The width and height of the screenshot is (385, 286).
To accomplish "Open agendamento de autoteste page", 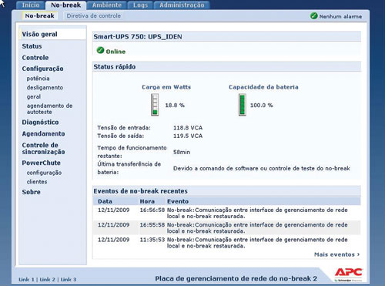I will click(49, 109).
